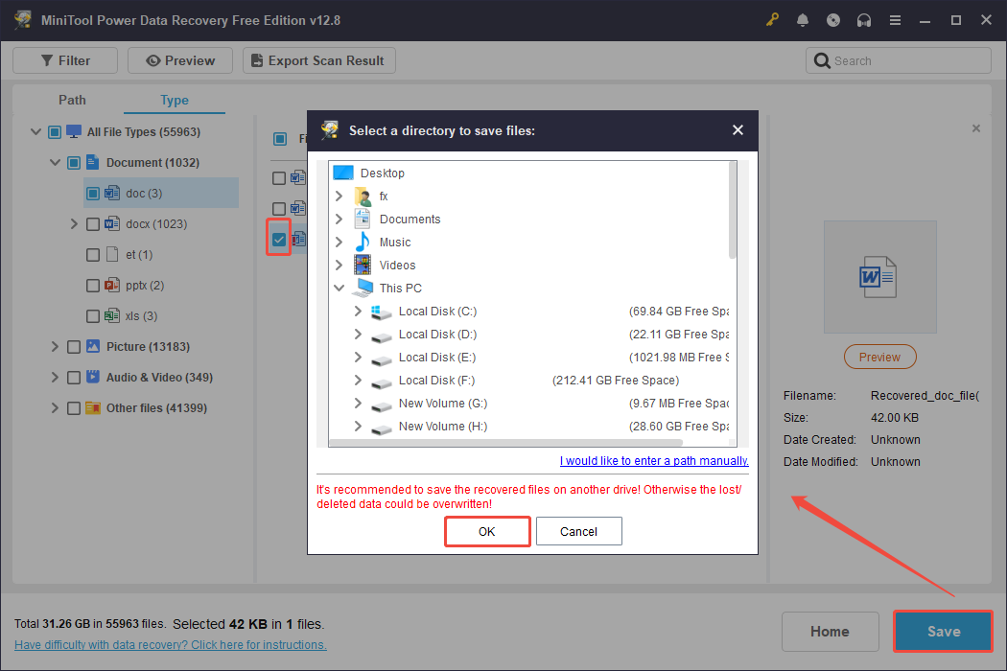
Task: Expand the Documents folder in dialog
Action: point(340,219)
